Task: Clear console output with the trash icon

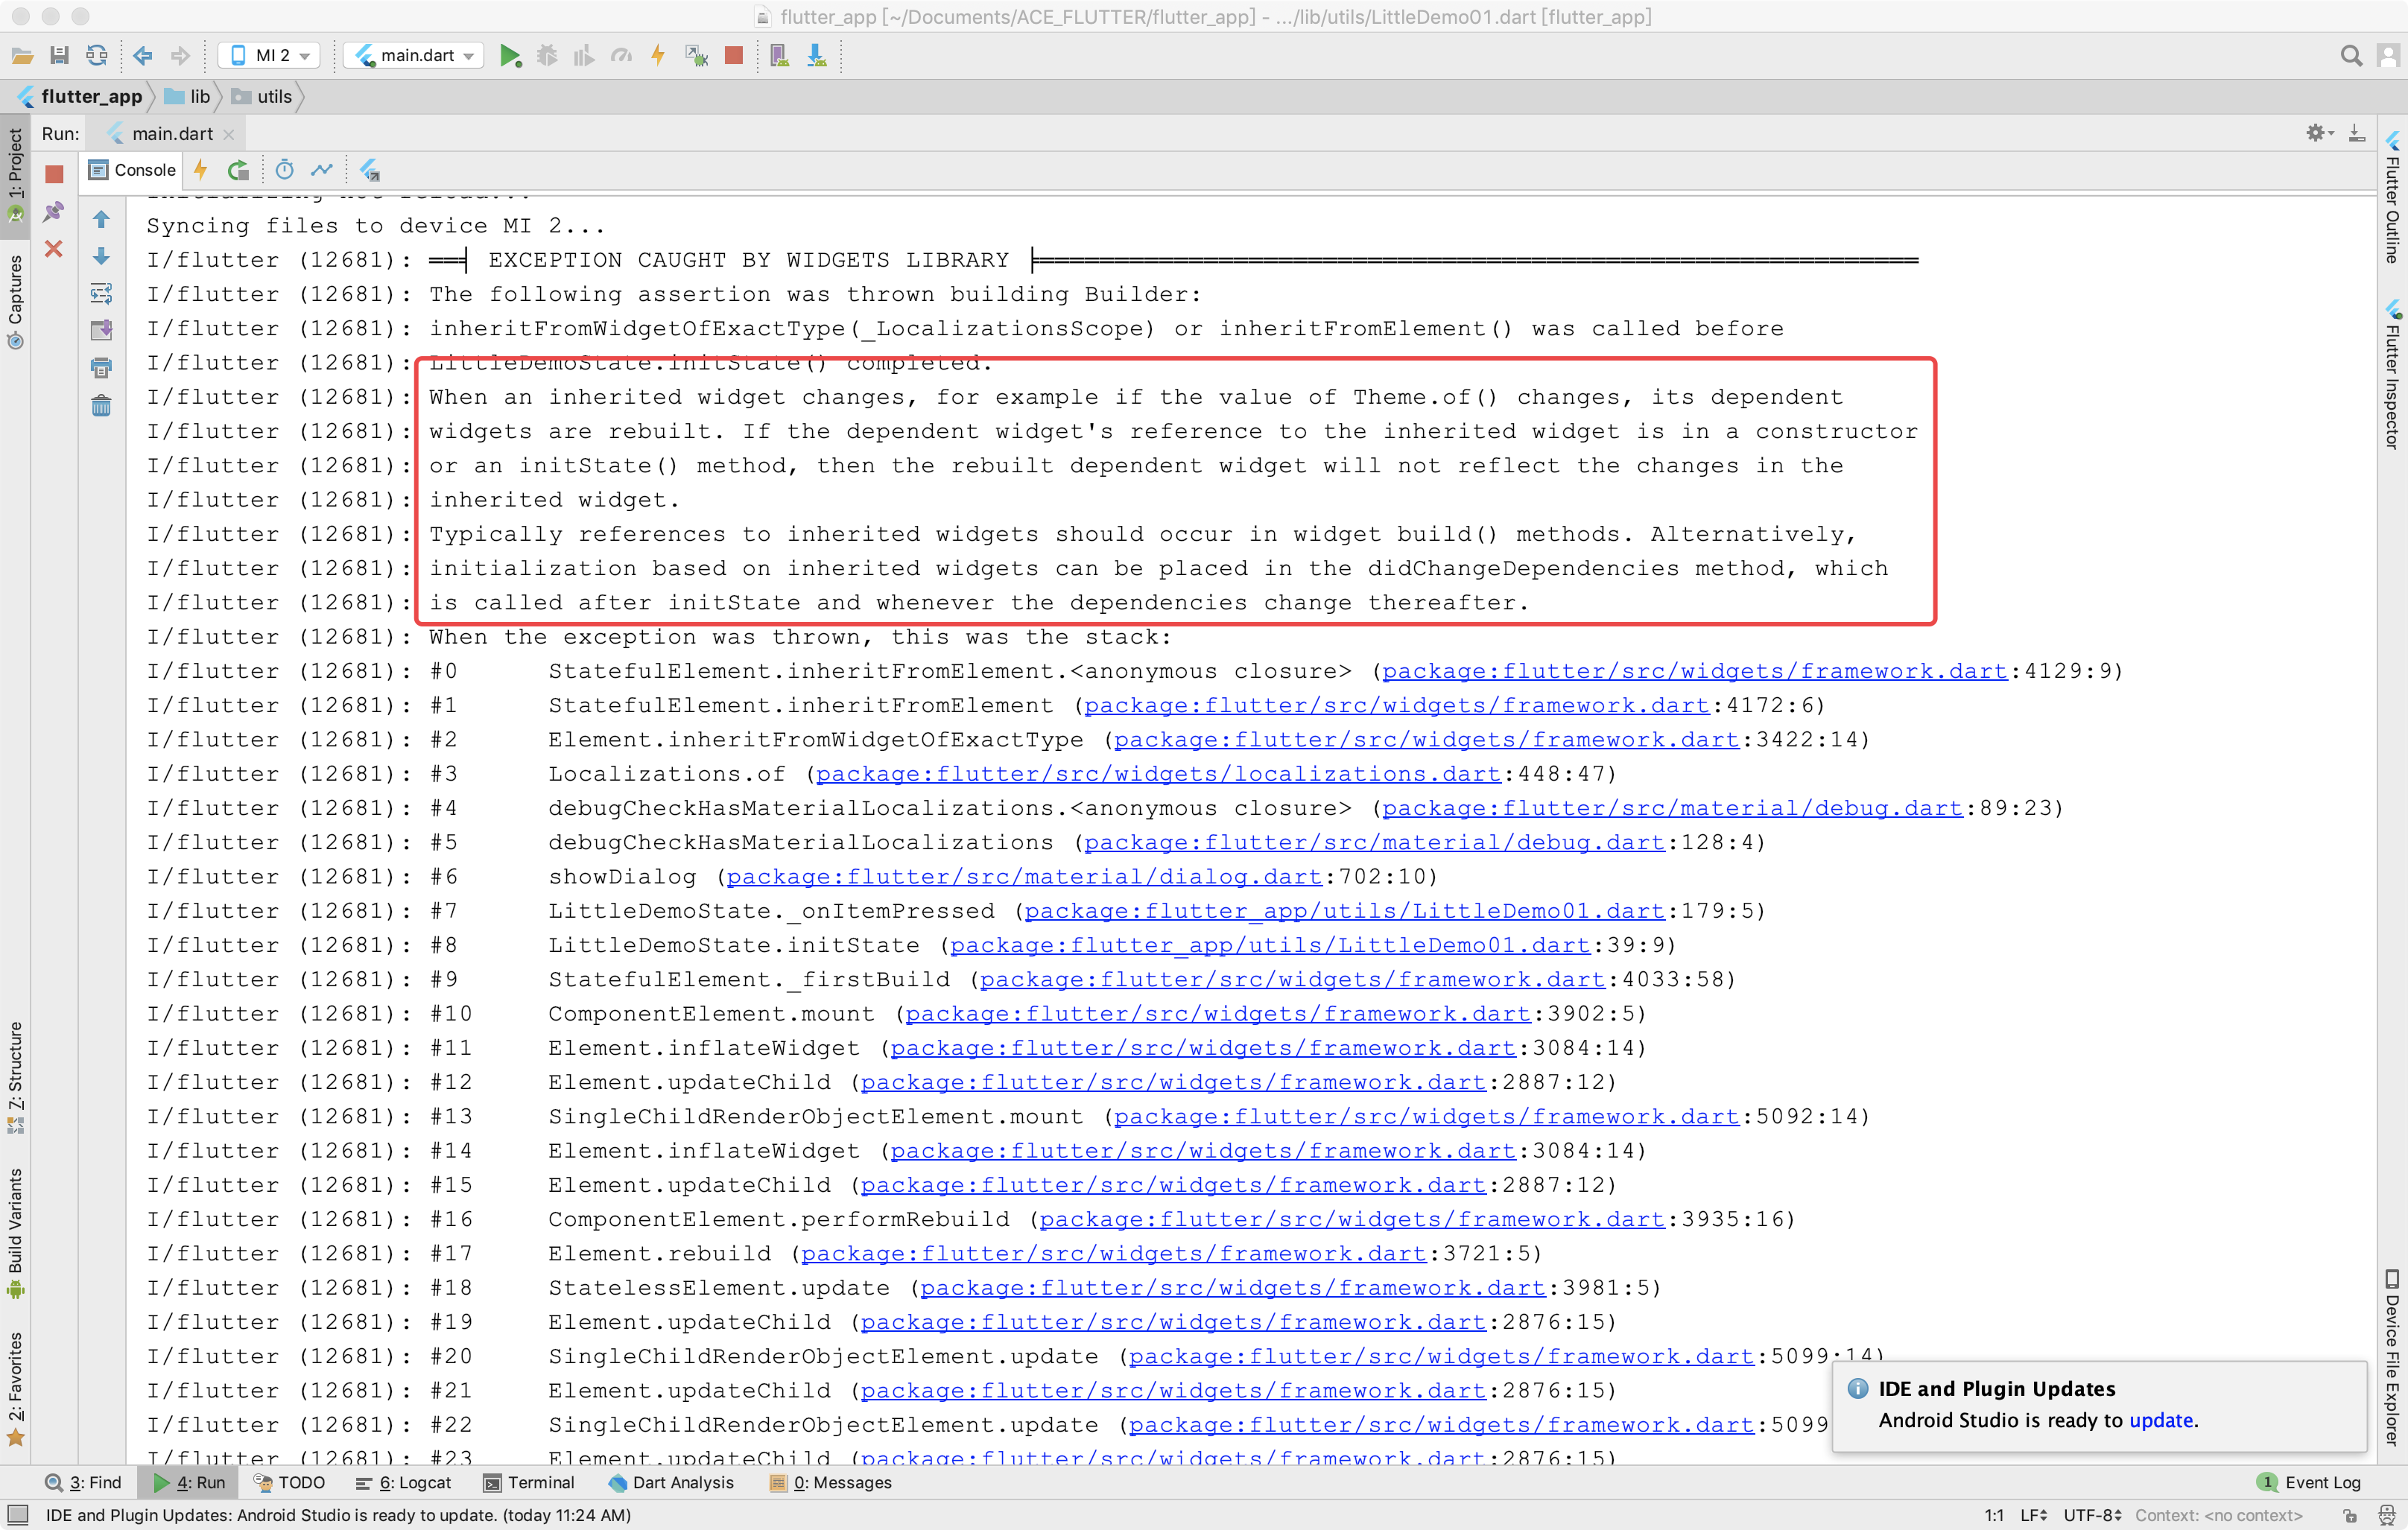Action: (x=101, y=405)
